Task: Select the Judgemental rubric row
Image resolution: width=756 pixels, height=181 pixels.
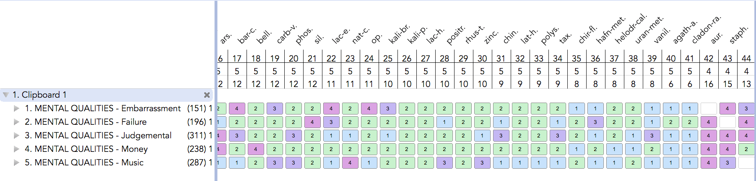Action: click(x=107, y=135)
